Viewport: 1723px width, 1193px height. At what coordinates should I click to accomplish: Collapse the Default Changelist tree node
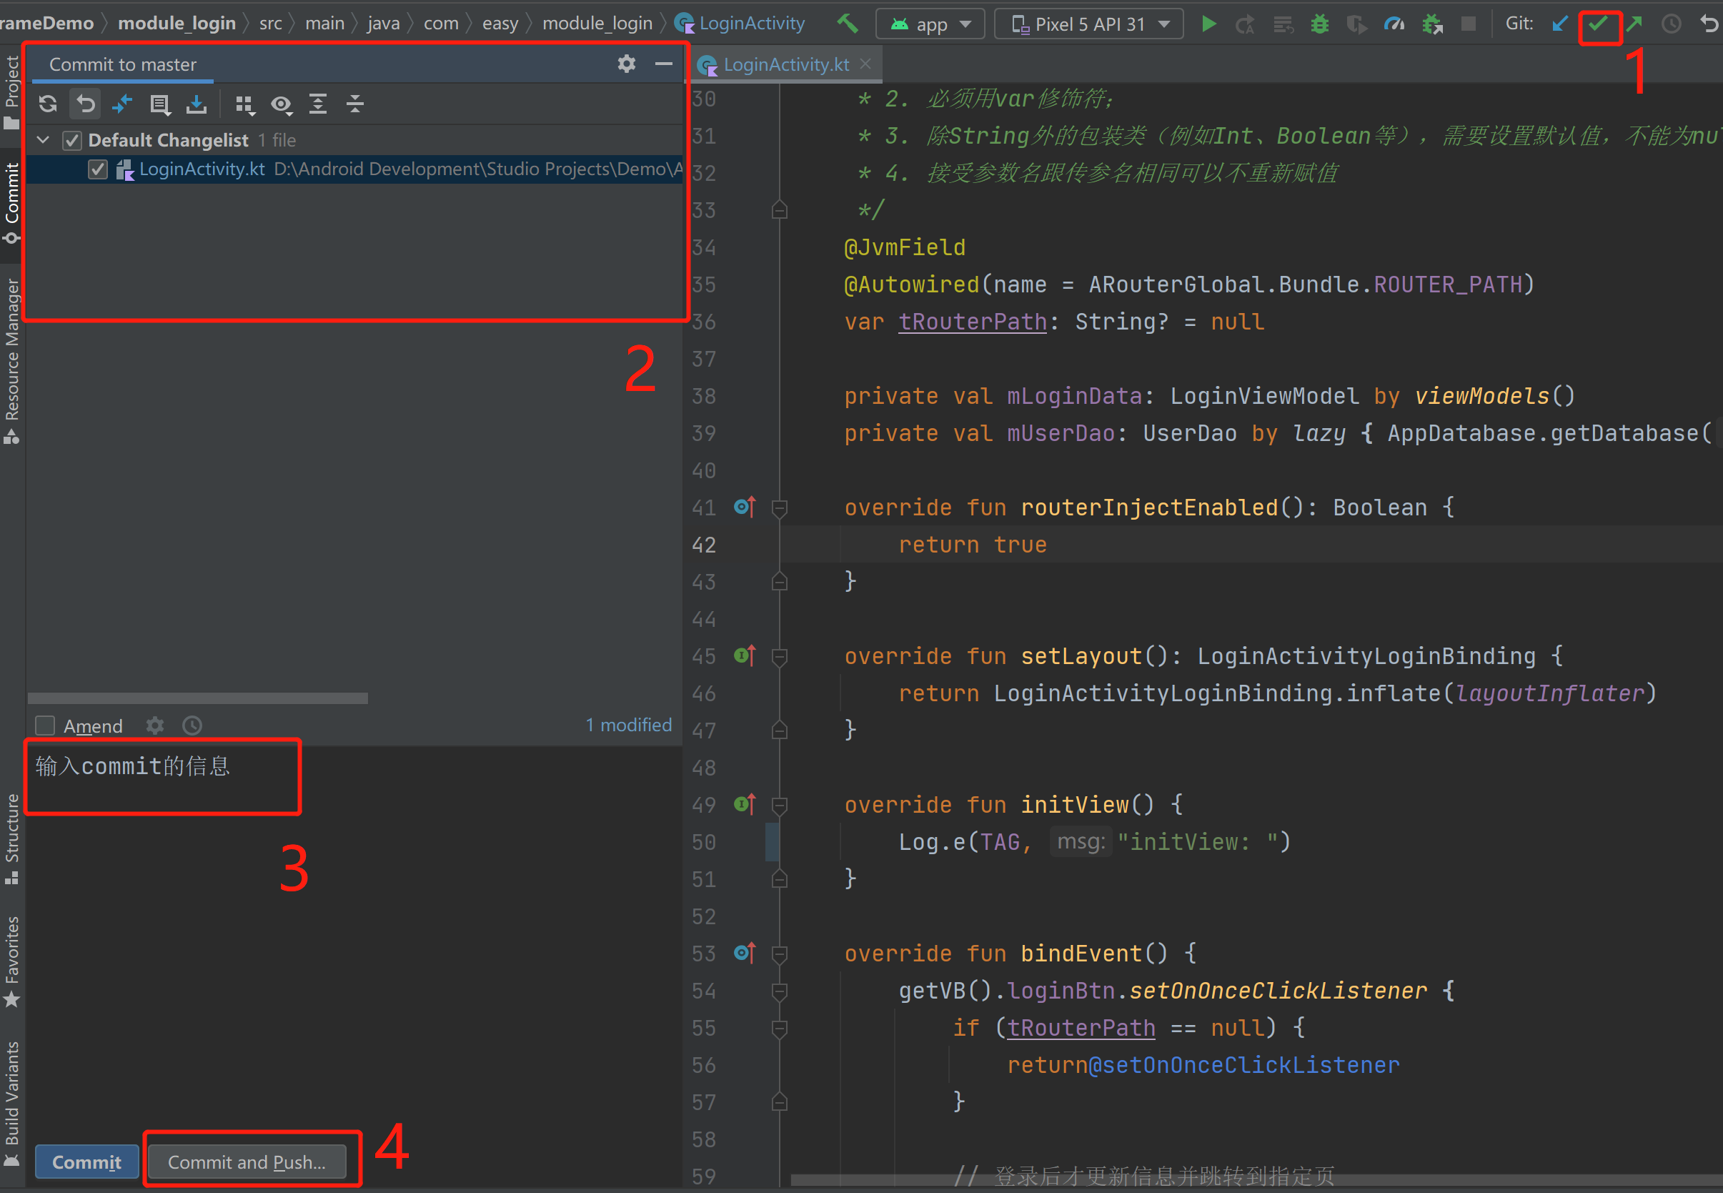click(44, 140)
